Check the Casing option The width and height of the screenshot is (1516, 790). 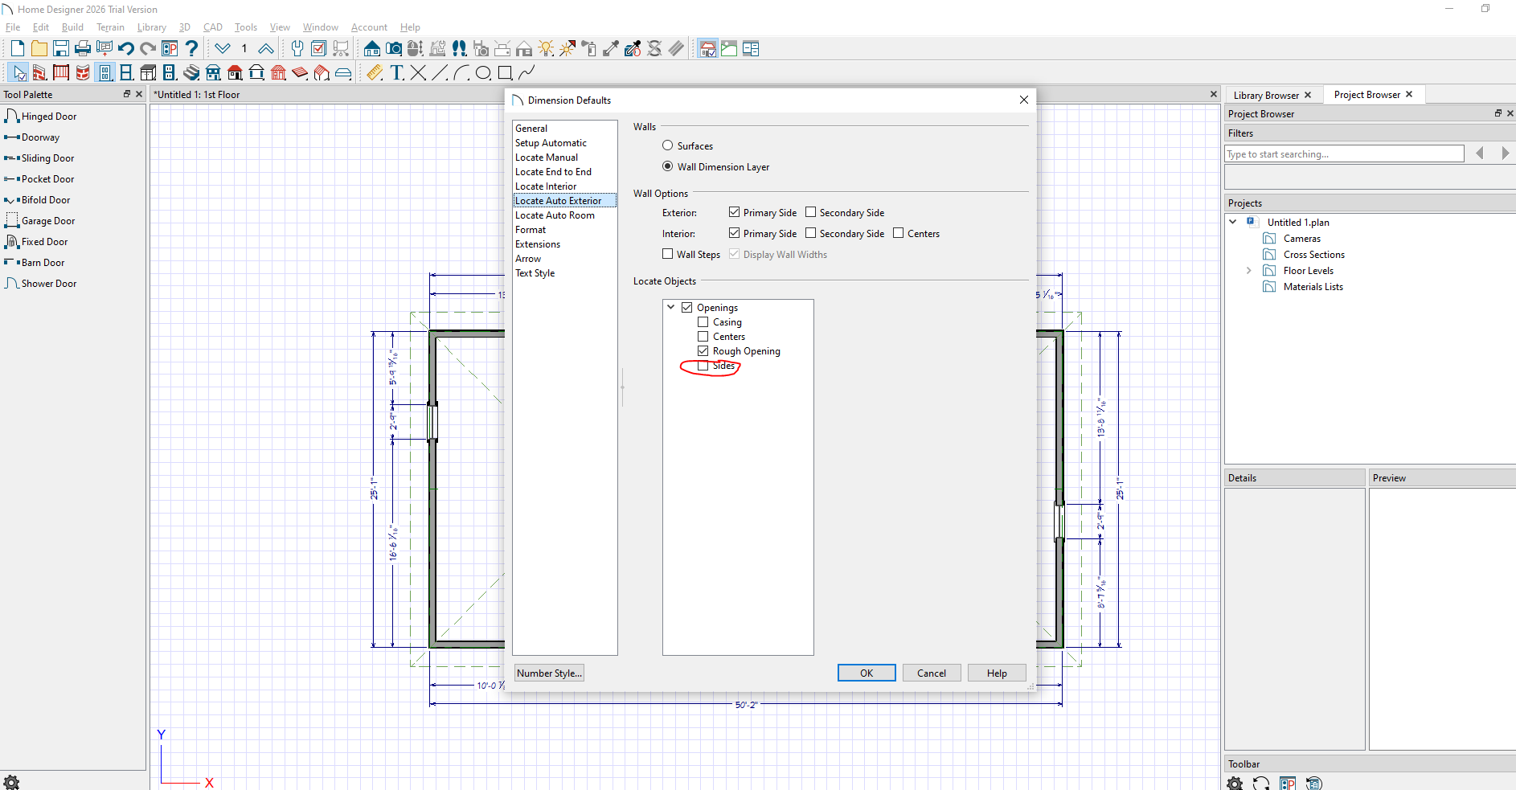(x=703, y=322)
